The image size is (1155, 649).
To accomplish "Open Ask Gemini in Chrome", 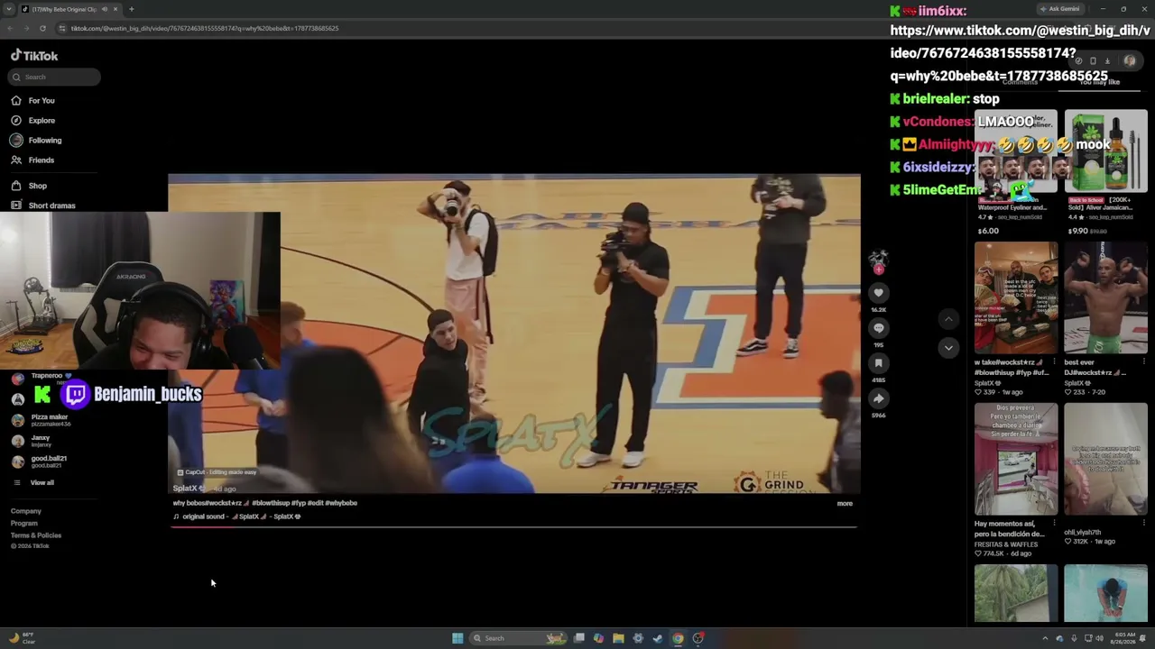I will tap(1061, 9).
